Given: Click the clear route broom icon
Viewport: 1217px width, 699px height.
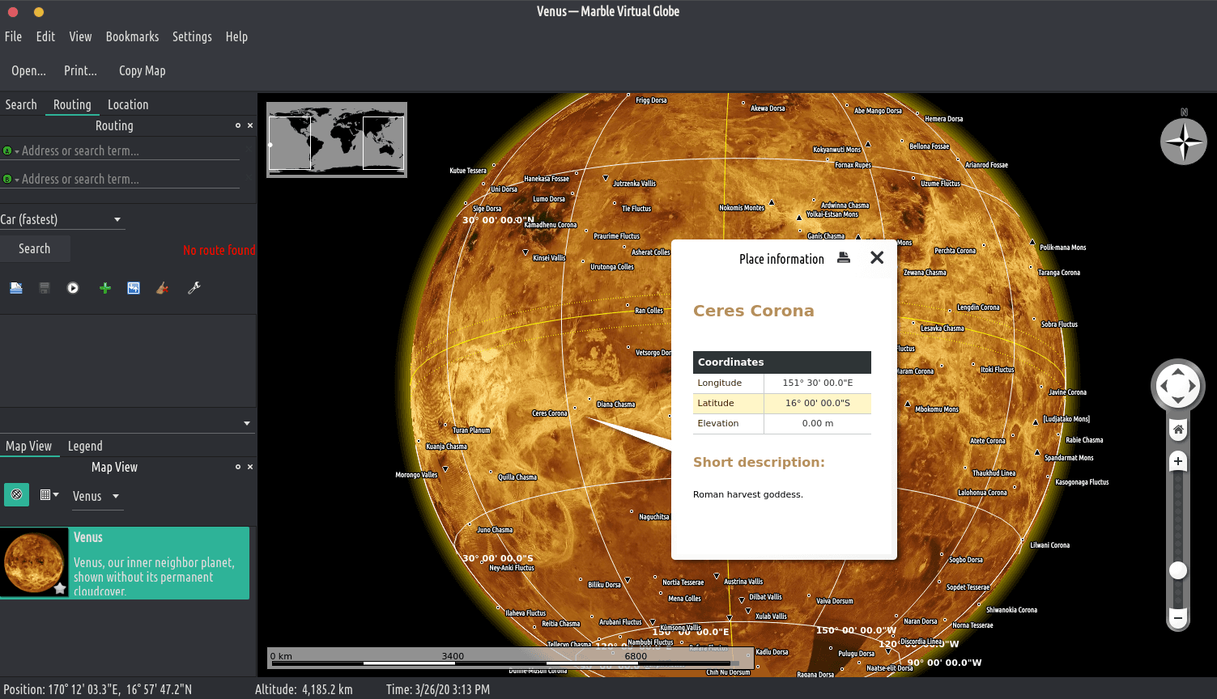Looking at the screenshot, I should [163, 288].
